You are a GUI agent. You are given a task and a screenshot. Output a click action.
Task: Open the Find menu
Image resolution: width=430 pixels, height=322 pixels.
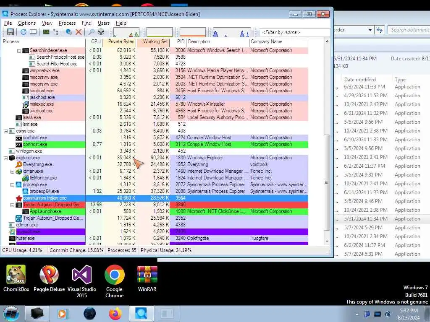87,23
